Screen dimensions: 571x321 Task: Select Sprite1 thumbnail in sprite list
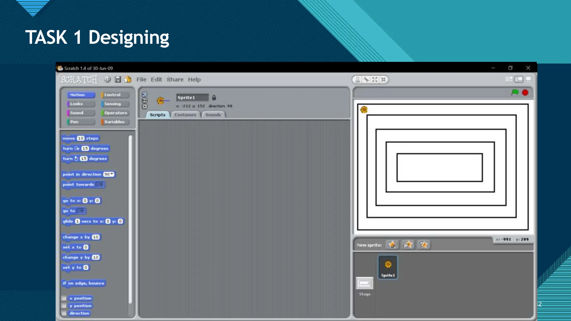point(388,267)
